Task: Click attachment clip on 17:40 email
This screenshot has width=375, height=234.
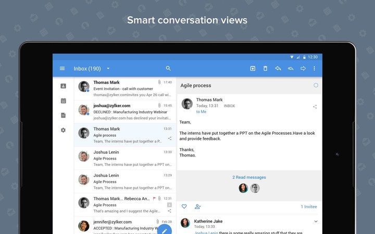Action: click(x=159, y=82)
